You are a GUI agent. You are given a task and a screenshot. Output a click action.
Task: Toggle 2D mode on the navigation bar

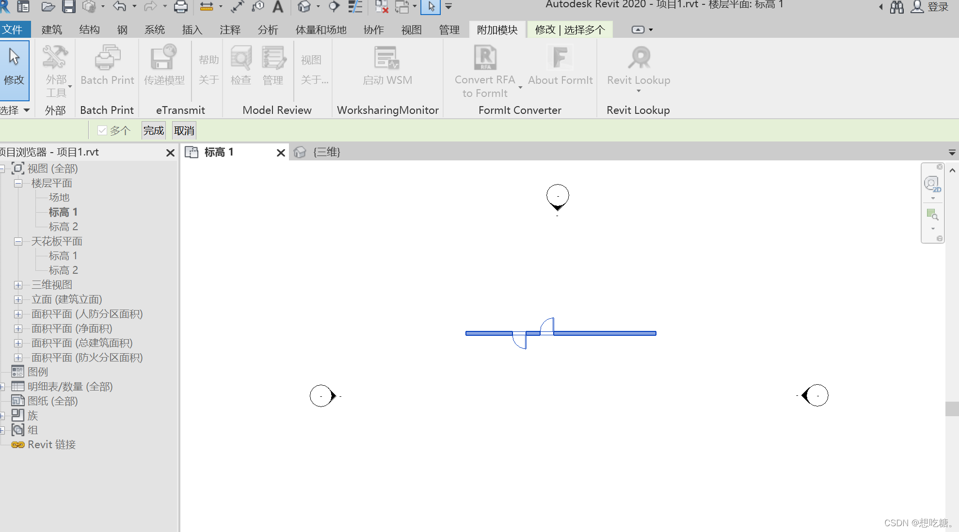[932, 184]
